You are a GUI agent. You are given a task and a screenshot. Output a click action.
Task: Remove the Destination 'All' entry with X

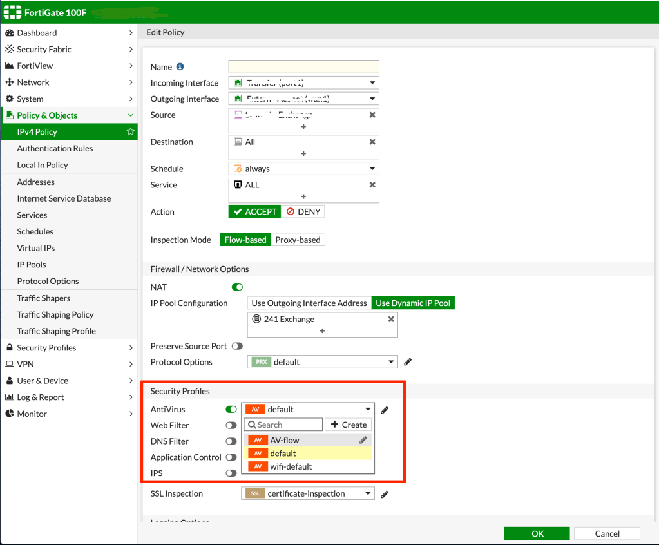372,142
